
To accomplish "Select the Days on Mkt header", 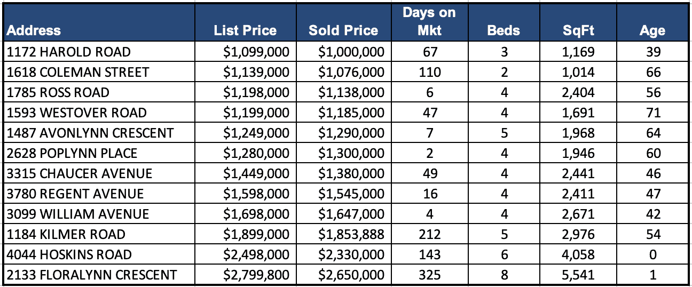I will (x=429, y=21).
